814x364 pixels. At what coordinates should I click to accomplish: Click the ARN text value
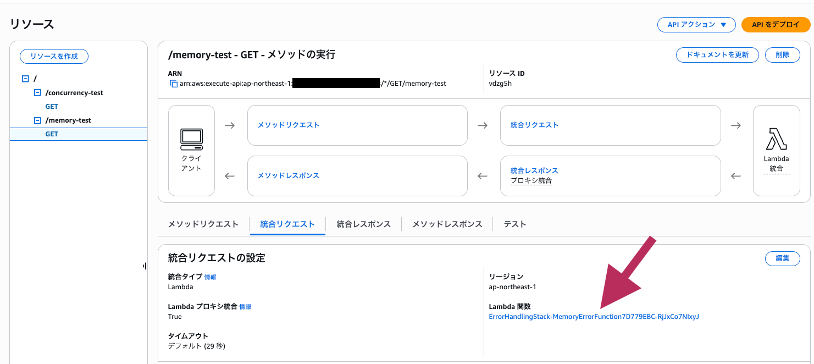coord(313,84)
